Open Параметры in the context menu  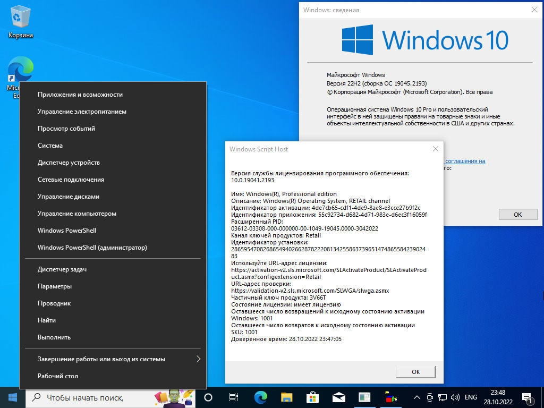click(113, 286)
